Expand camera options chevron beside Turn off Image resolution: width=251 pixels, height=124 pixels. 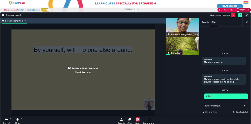coord(10,118)
